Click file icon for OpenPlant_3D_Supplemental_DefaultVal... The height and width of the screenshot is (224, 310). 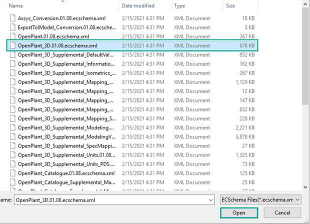[x=12, y=54]
